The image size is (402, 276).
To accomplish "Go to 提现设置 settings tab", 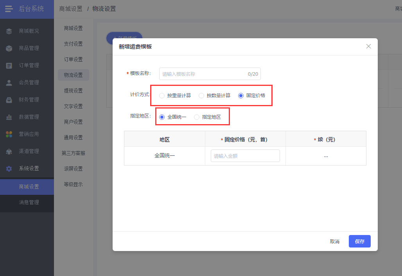I will (x=74, y=91).
